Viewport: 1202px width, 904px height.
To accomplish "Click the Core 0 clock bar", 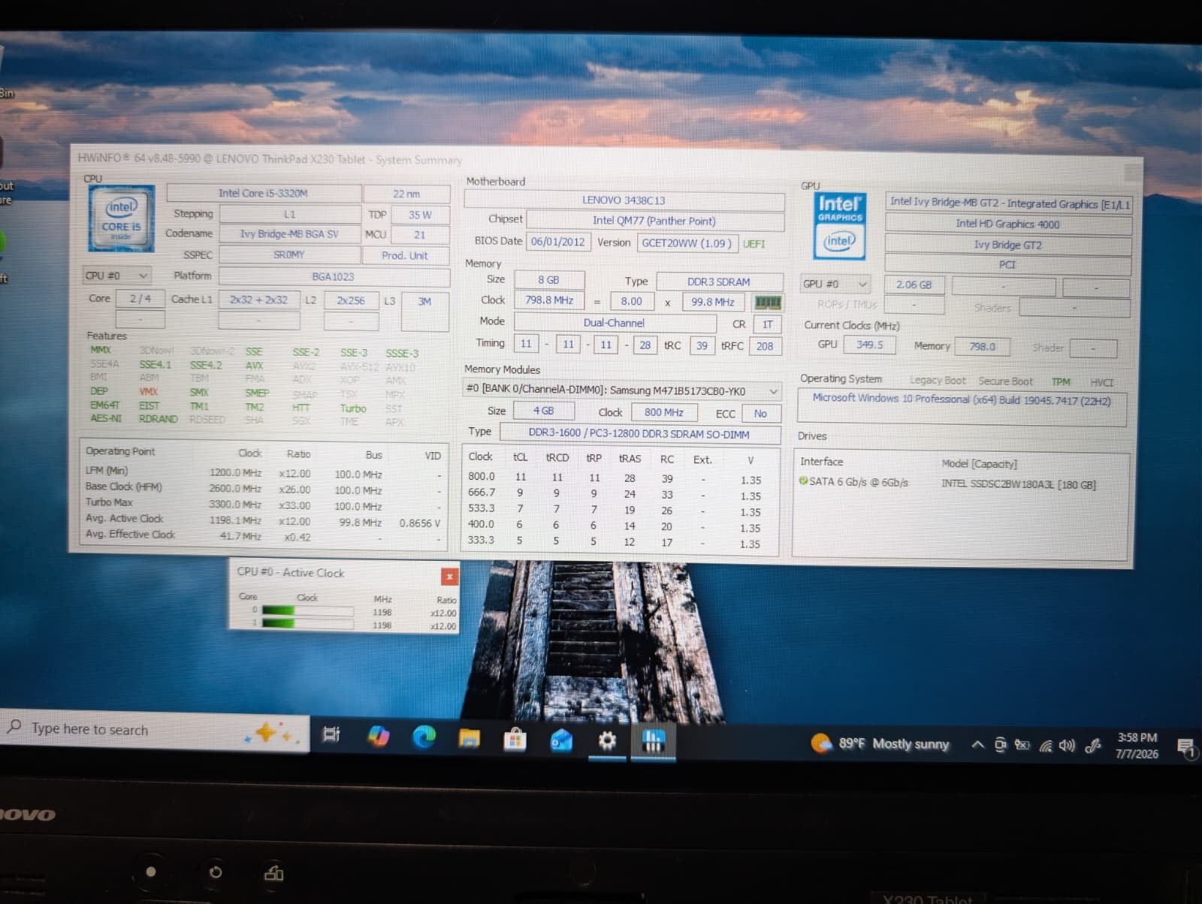I will (307, 610).
